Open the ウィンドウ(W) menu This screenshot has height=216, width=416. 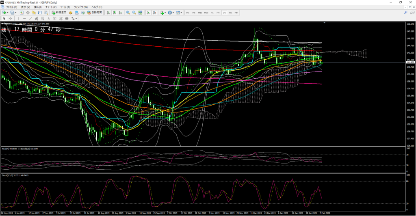[x=81, y=7]
